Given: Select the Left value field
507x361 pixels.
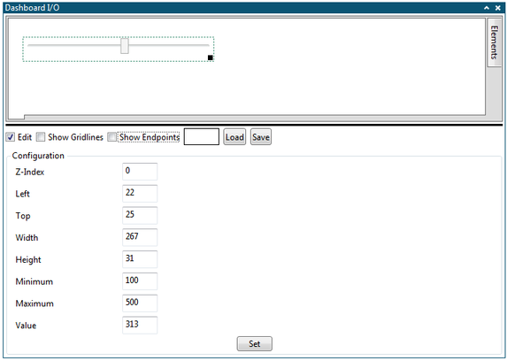Looking at the screenshot, I should pos(140,194).
